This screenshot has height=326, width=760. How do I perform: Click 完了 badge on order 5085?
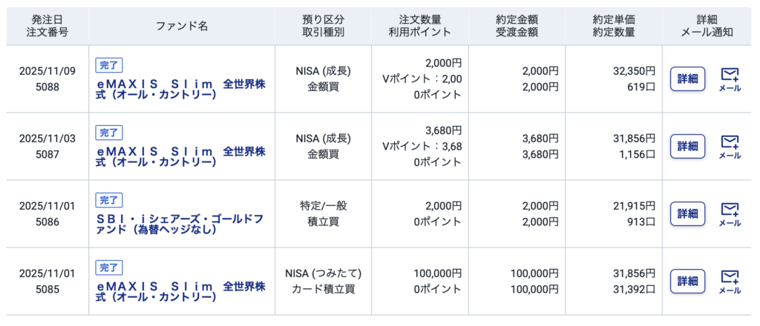pos(109,267)
